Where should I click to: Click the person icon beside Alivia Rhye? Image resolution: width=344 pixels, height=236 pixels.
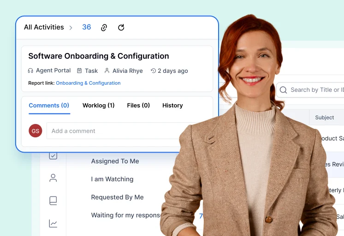(107, 71)
